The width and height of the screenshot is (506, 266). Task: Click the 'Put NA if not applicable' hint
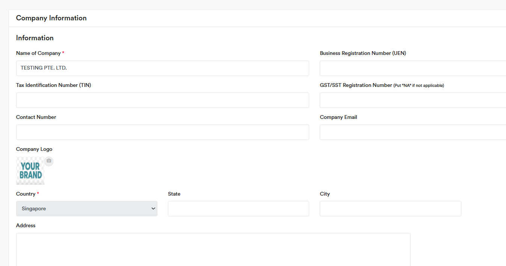point(418,85)
